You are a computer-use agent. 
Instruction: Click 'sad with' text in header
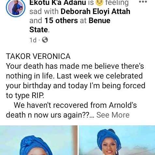pos(44,11)
